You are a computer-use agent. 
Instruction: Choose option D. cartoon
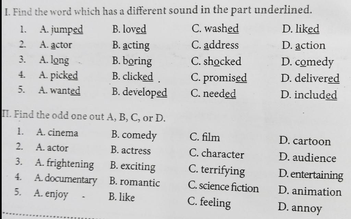click(305, 141)
